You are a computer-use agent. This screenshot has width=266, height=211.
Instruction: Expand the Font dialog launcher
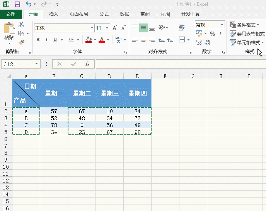(126, 52)
